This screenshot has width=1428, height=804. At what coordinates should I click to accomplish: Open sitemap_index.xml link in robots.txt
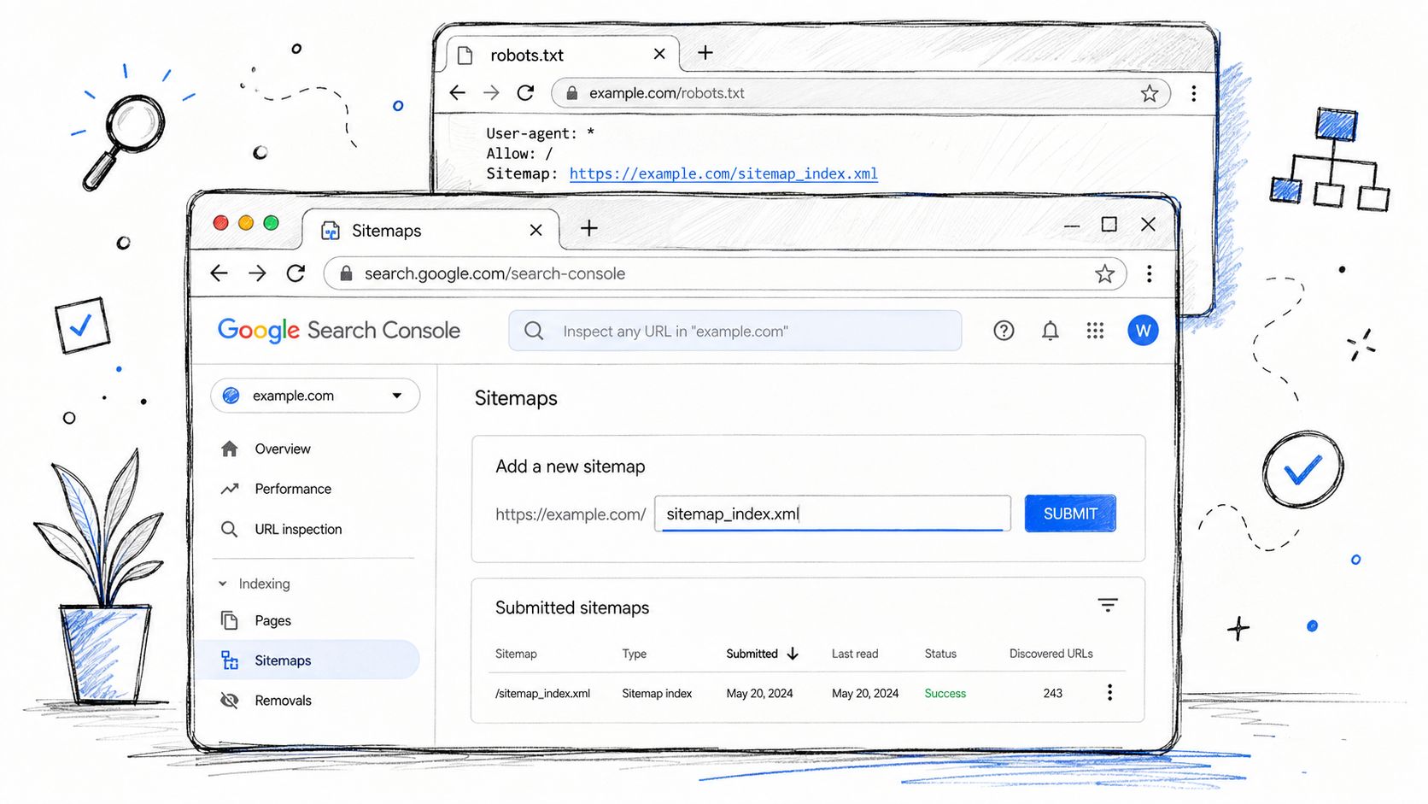tap(723, 173)
